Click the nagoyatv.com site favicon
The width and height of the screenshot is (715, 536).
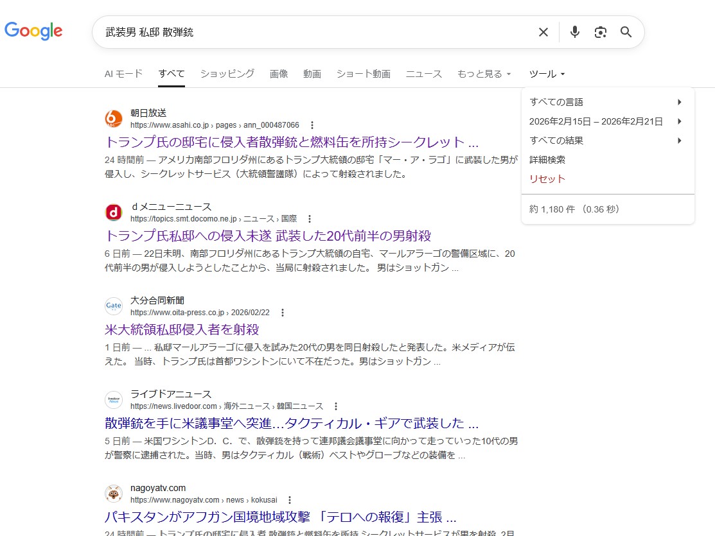(x=114, y=494)
